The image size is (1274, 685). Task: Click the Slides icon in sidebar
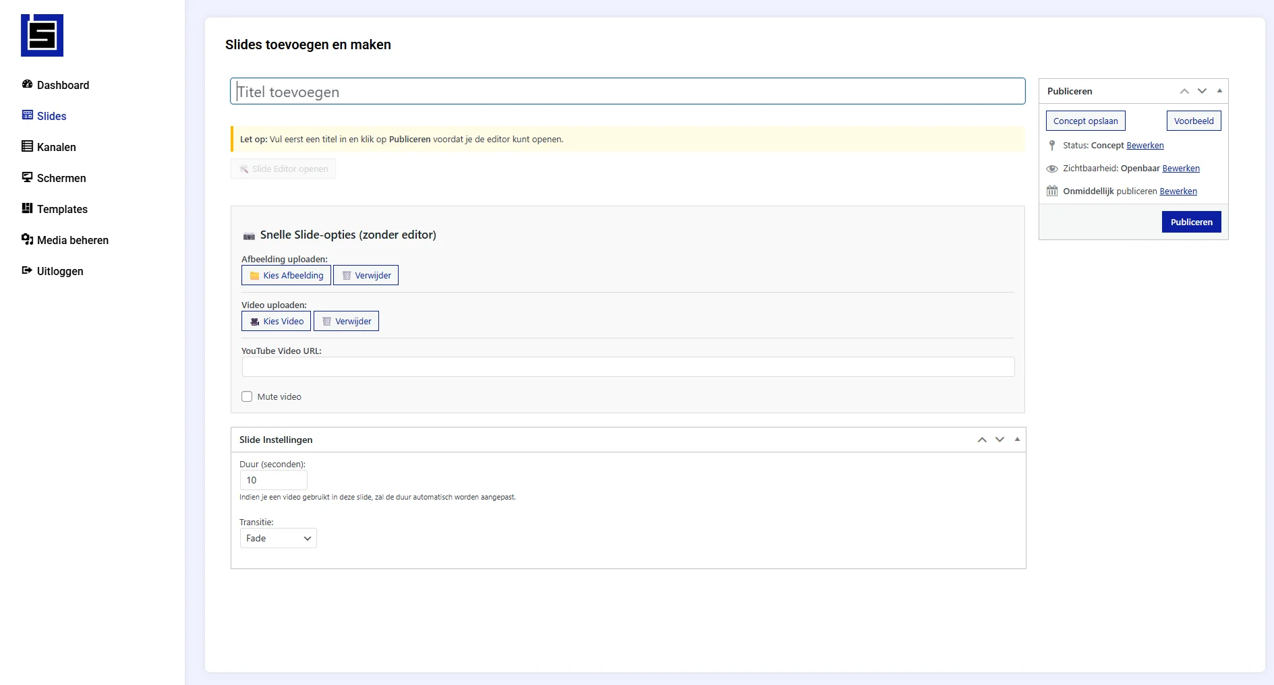[x=27, y=115]
